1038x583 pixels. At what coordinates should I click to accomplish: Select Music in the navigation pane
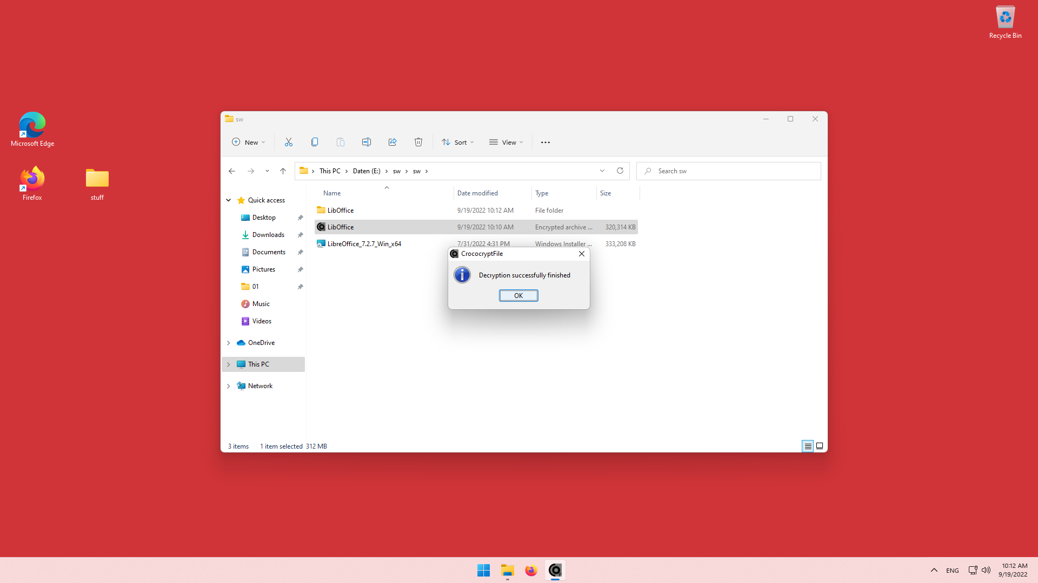[x=261, y=304]
